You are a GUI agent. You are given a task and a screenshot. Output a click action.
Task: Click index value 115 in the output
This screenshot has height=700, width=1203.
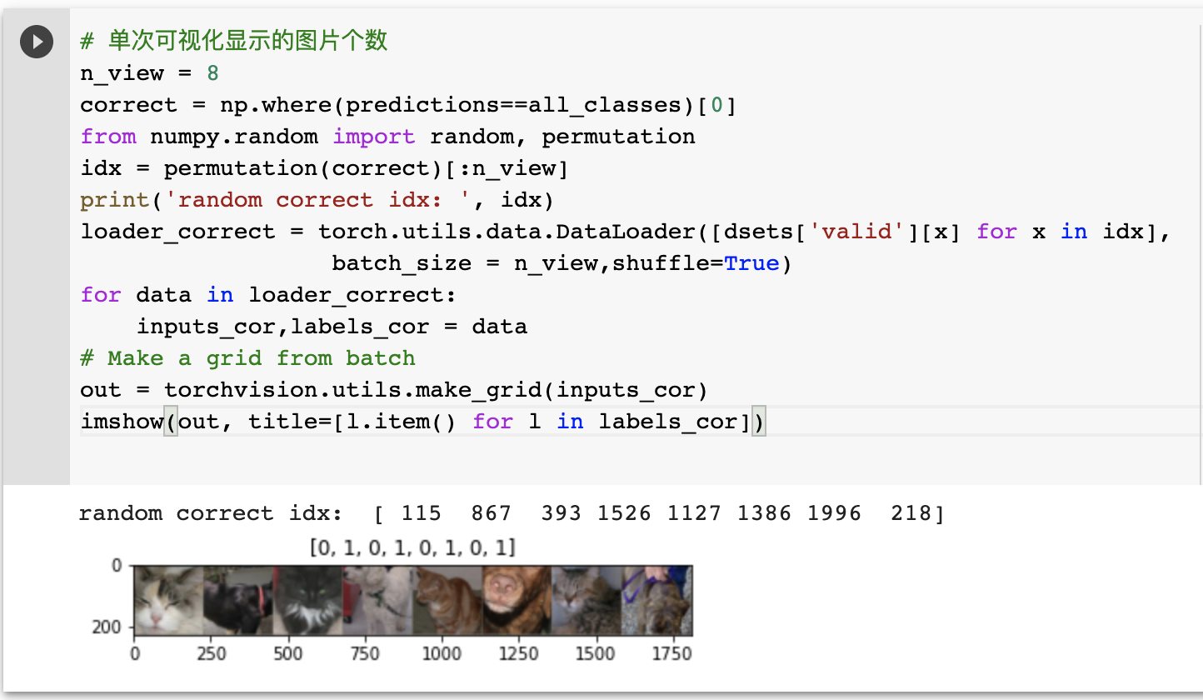coord(421,512)
